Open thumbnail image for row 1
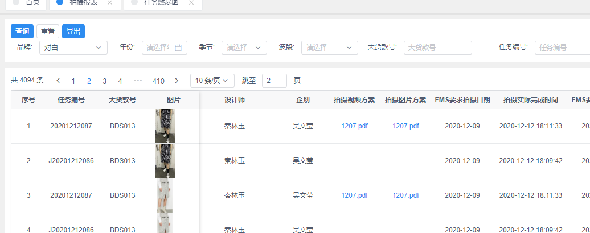This screenshot has width=590, height=233. [x=165, y=126]
